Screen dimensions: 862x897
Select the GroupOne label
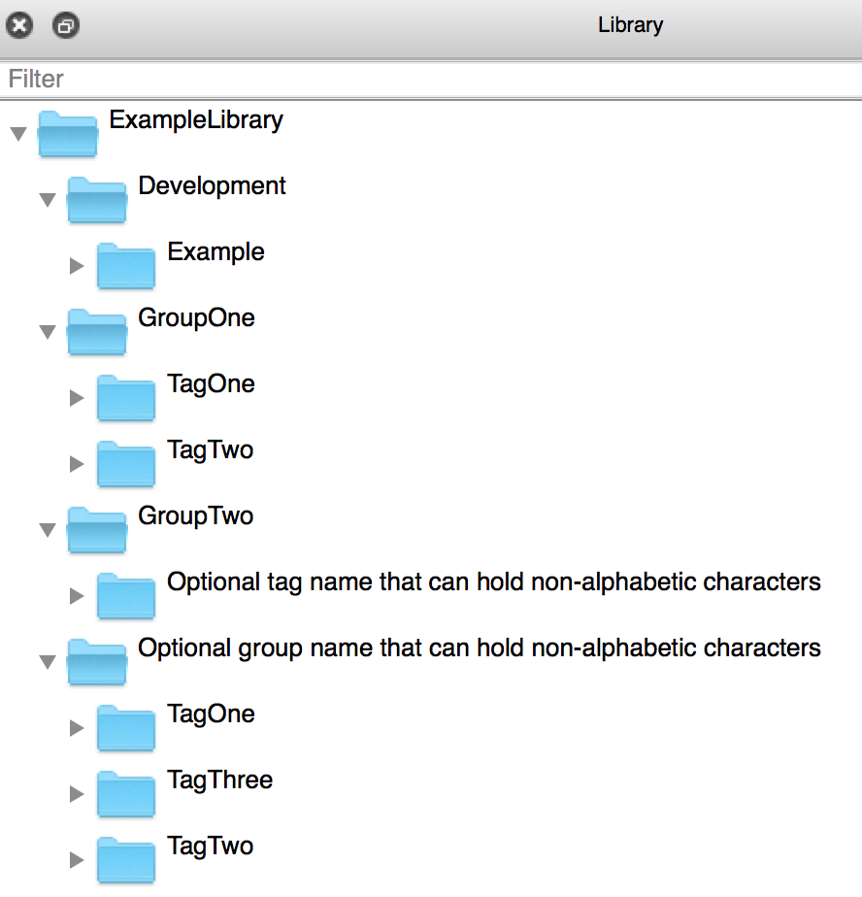196,318
